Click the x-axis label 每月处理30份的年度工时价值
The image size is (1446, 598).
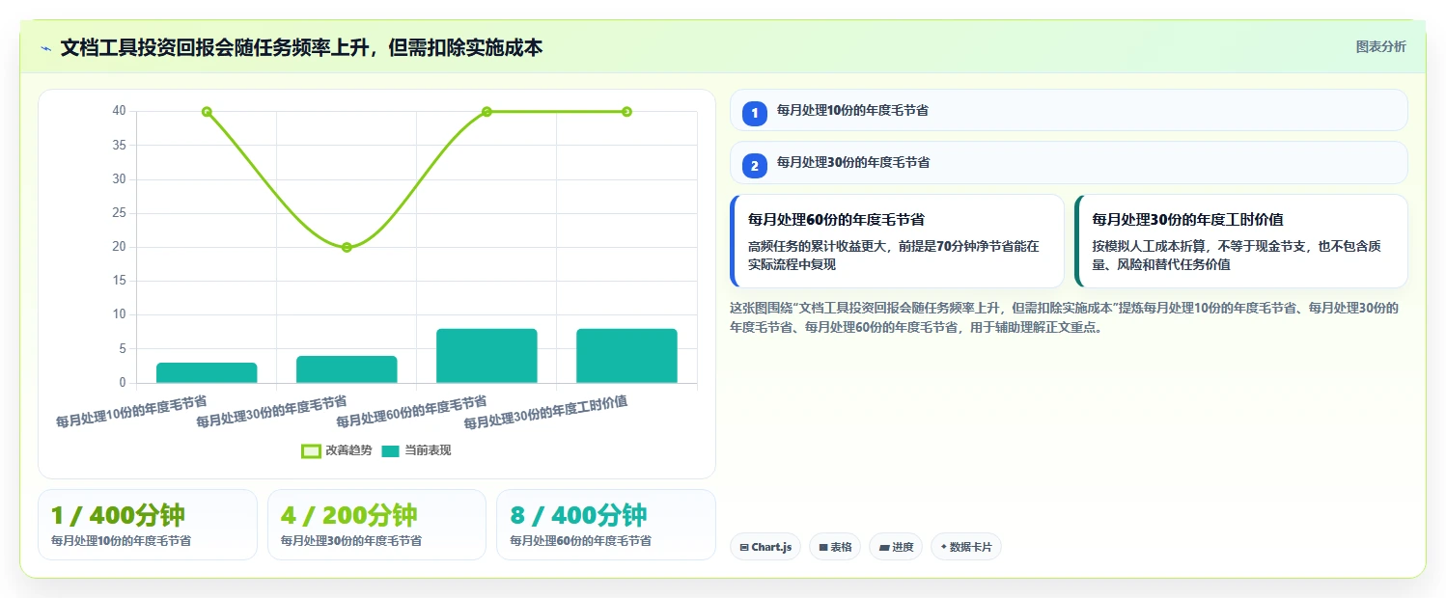[x=545, y=413]
